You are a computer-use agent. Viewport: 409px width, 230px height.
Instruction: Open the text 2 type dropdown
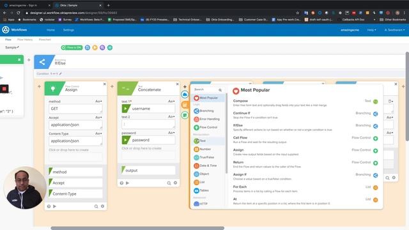[171, 116]
